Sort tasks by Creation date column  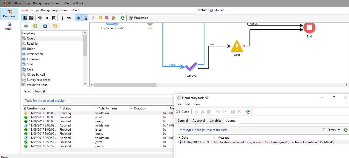pyautogui.click(x=40, y=108)
